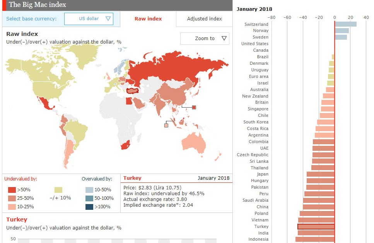Click the >50% undervalued legend swatch

12,190
